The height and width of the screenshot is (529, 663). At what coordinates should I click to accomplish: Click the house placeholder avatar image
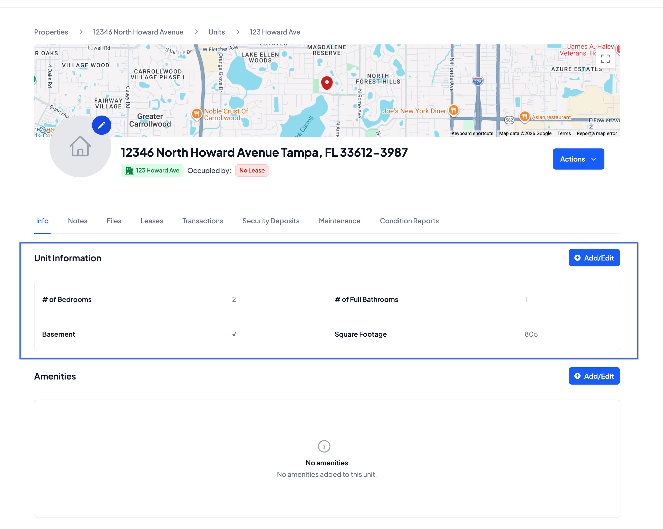coord(80,147)
